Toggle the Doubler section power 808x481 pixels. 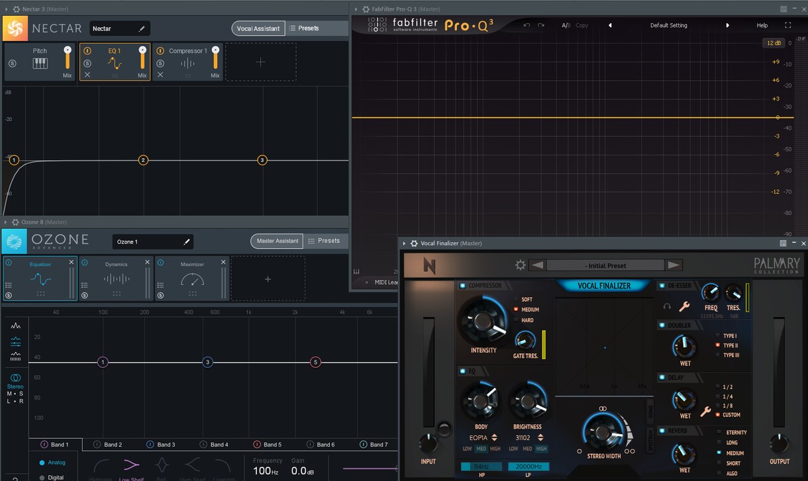pyautogui.click(x=662, y=326)
